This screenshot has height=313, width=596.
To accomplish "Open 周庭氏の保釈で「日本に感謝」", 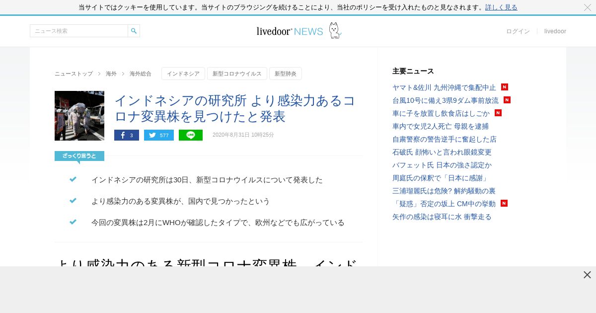I will [442, 178].
